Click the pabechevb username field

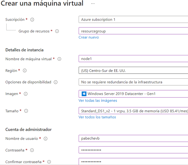point(133,138)
